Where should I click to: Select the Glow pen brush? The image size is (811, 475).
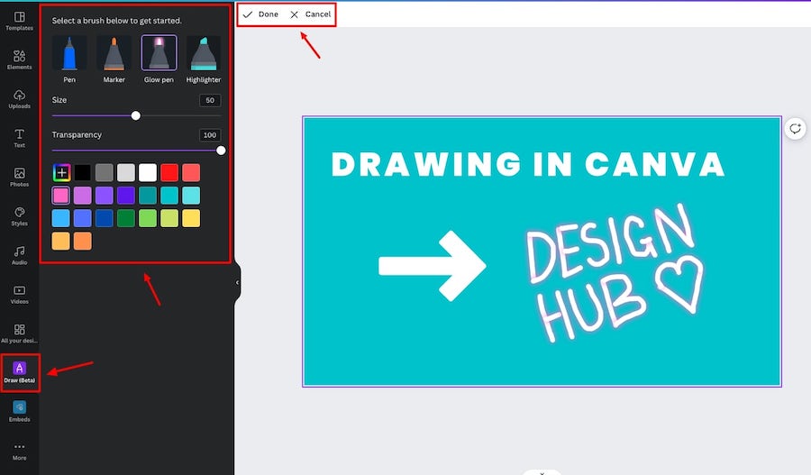point(159,59)
